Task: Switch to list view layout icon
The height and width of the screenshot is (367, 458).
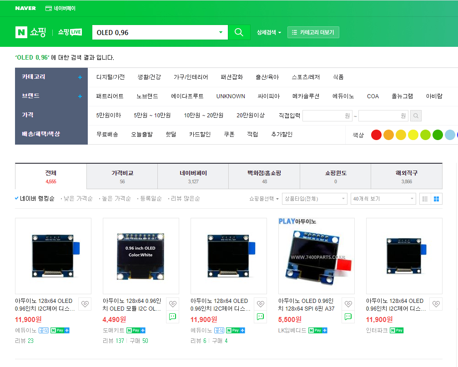Action: click(x=425, y=199)
